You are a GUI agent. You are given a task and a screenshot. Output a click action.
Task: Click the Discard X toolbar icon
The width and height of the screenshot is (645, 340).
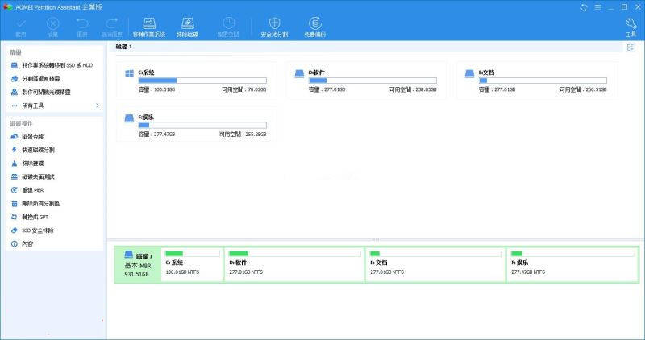point(52,24)
